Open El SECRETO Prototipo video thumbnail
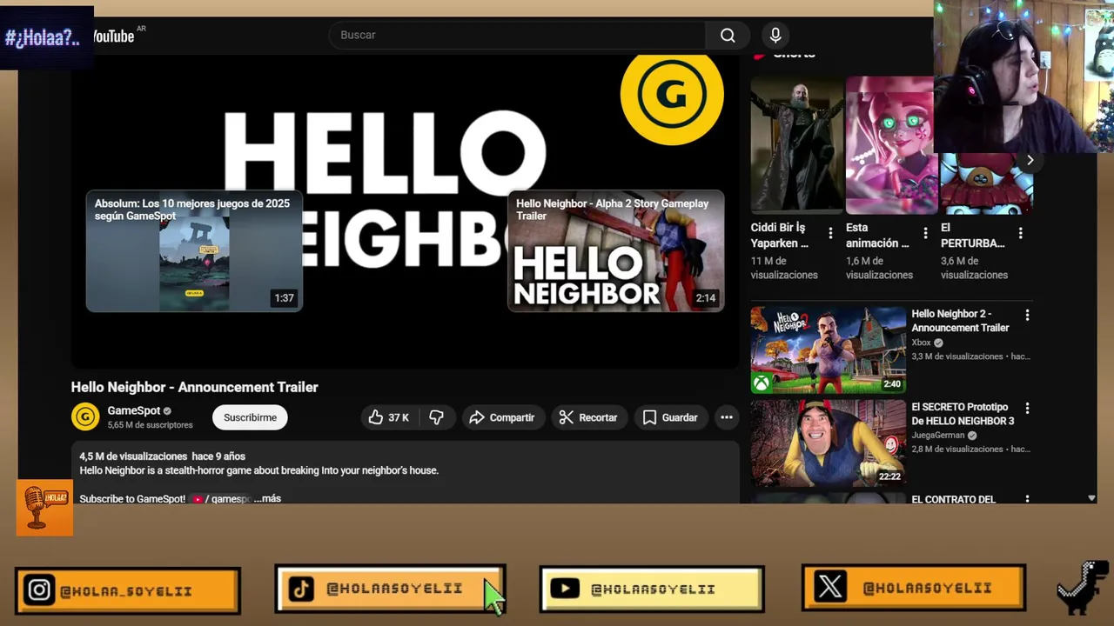The height and width of the screenshot is (626, 1114). pyautogui.click(x=829, y=443)
